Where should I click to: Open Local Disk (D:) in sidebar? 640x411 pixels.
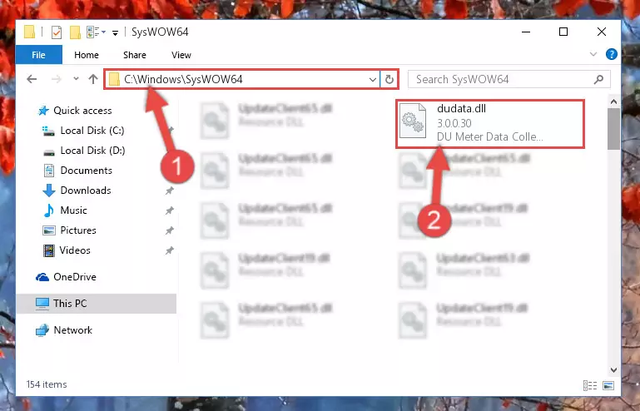click(92, 151)
